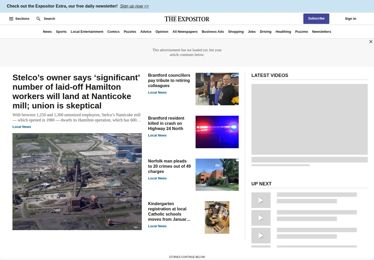Open the brick courthouse building photo
374x260 pixels.
tap(217, 175)
